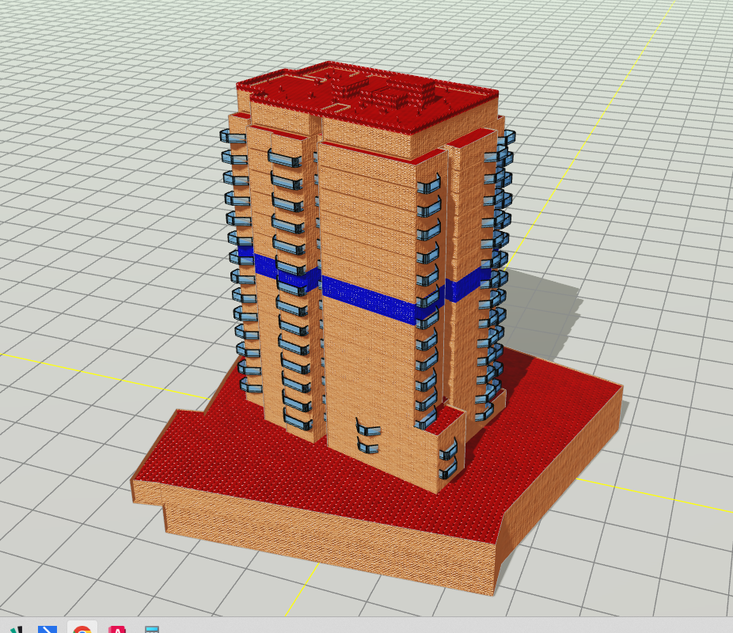The image size is (733, 633).
Task: Select the blue floor band on front facade
Action: point(368,299)
